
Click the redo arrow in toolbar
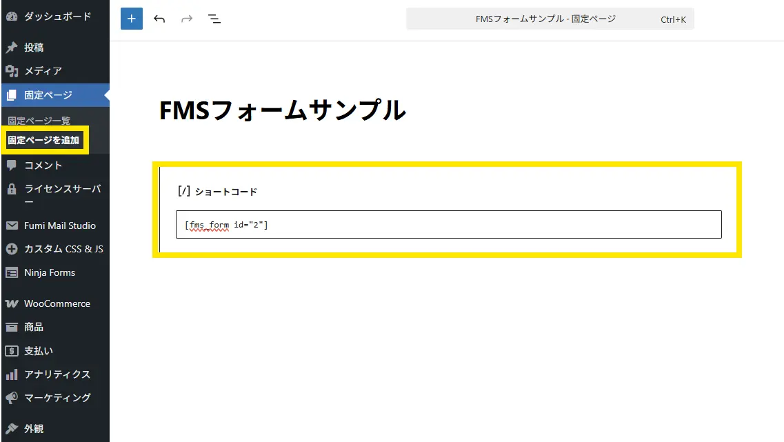pyautogui.click(x=187, y=19)
